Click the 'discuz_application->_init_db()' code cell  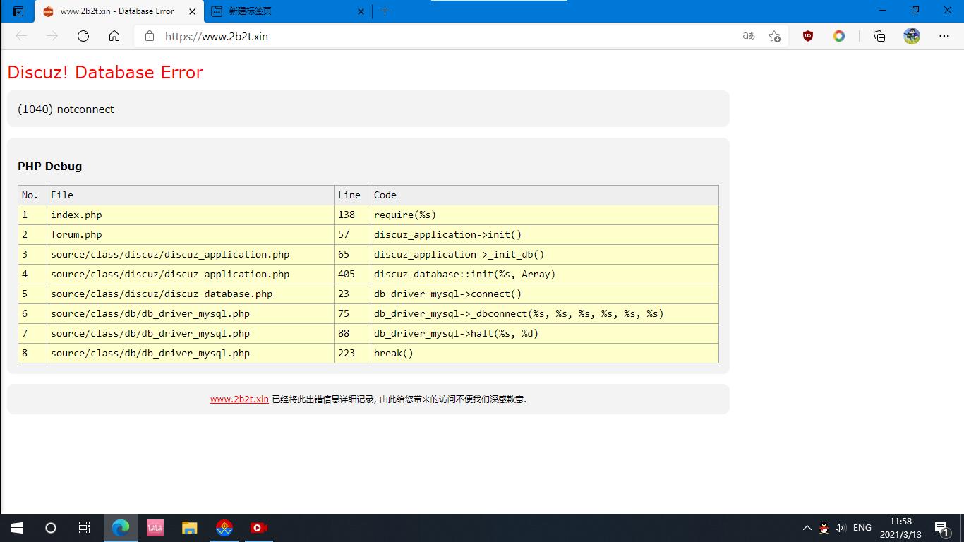tap(544, 254)
